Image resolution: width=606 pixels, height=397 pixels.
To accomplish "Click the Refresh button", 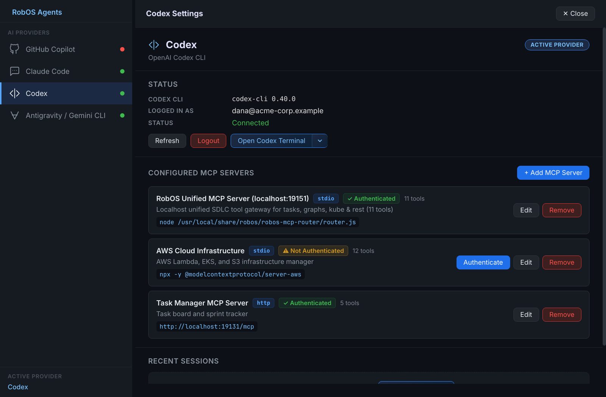I will tap(167, 141).
